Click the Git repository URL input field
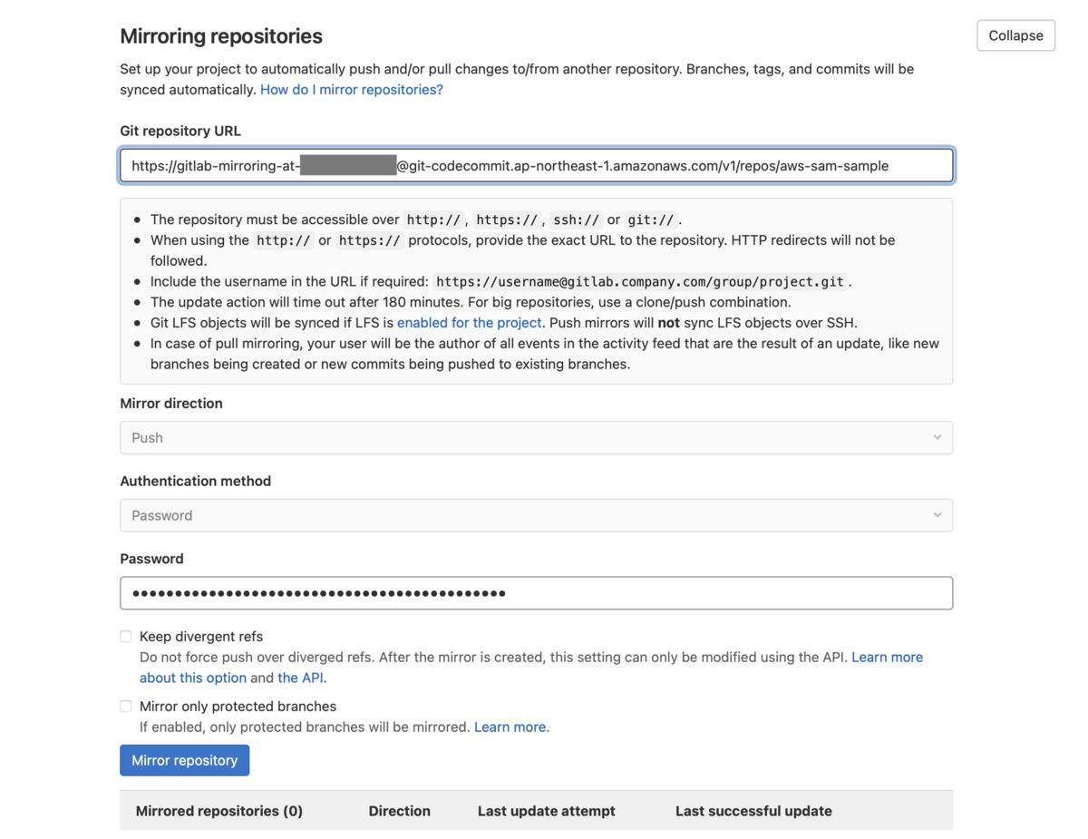The width and height of the screenshot is (1088, 839). [536, 165]
